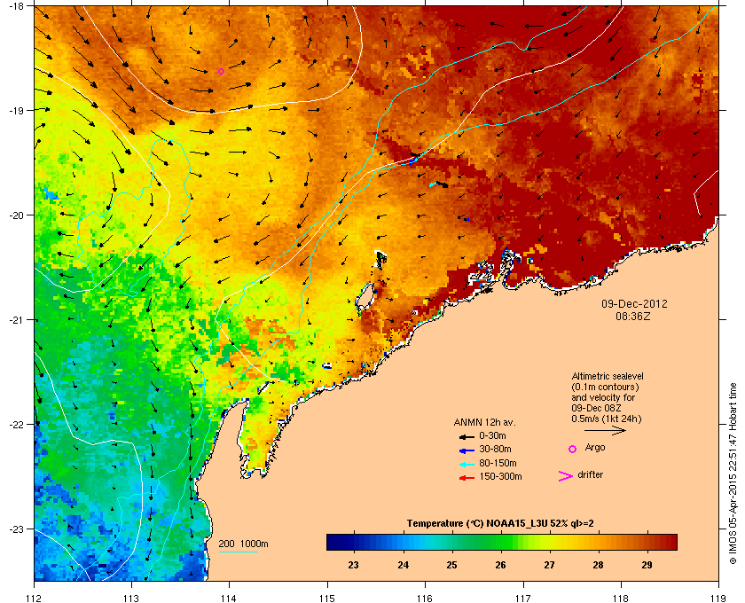The height and width of the screenshot is (603, 745).
Task: Click the '0-30m' depth label
Action: pos(492,435)
